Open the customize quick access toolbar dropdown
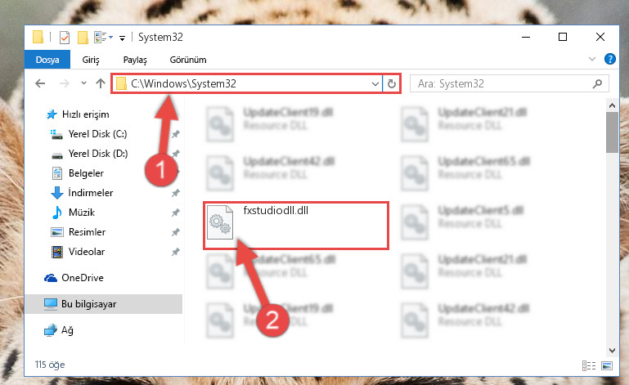629x385 pixels. 122,38
